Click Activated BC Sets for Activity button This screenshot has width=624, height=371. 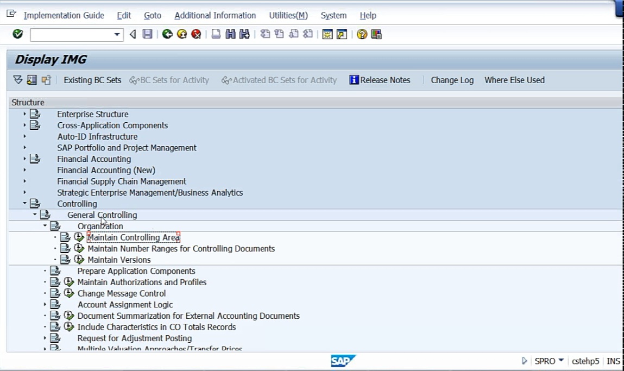click(279, 80)
